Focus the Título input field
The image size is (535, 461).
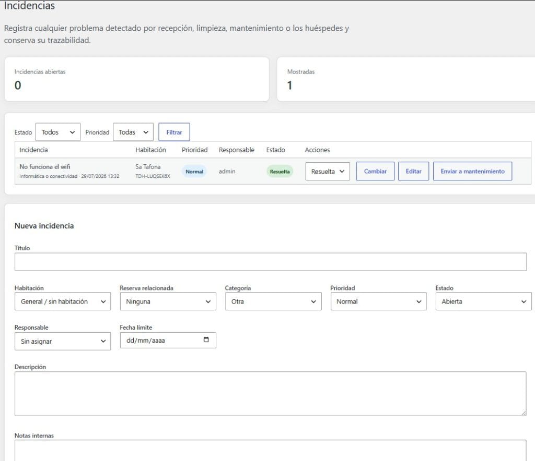click(x=271, y=262)
